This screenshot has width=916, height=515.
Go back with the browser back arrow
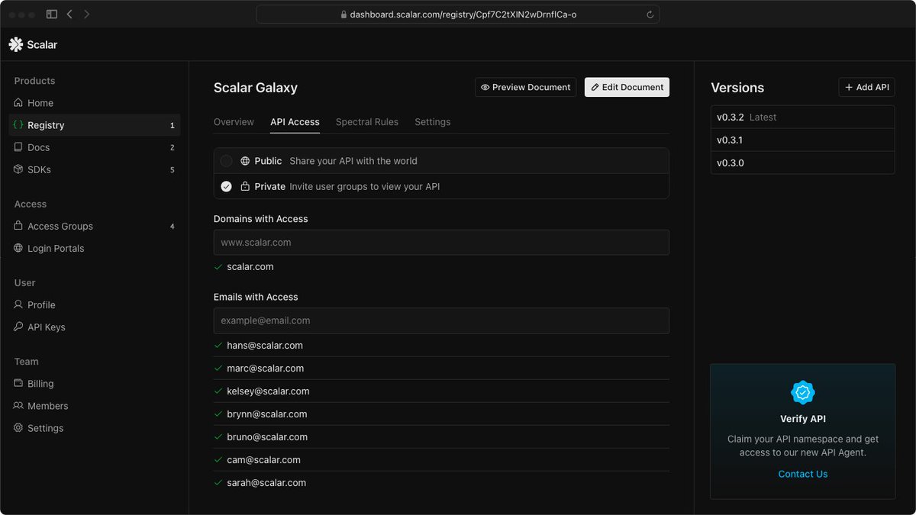69,14
